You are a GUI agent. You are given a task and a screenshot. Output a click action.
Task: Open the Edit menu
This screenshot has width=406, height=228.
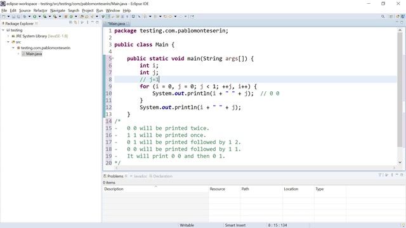coord(13,11)
